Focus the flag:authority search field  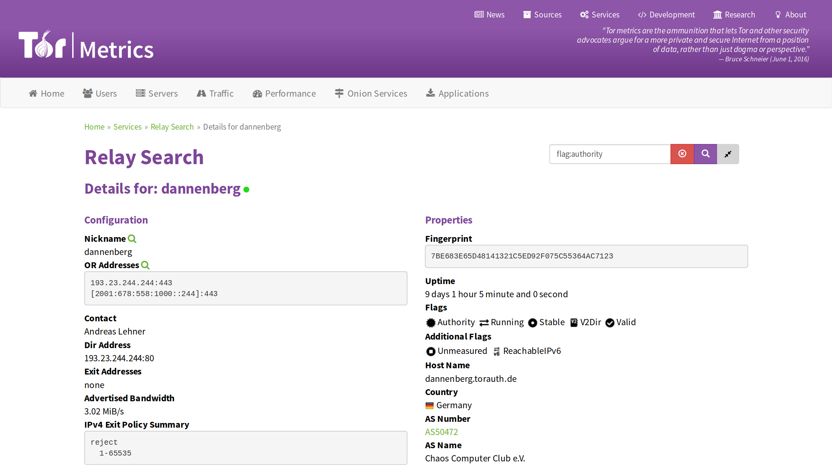[x=610, y=154]
